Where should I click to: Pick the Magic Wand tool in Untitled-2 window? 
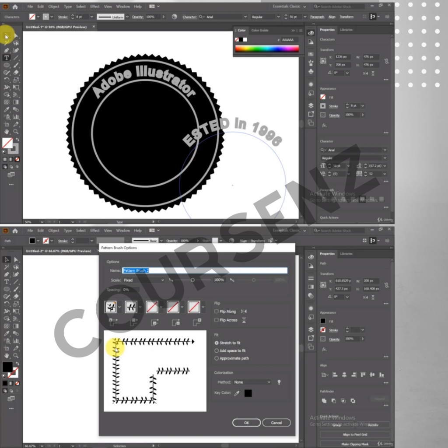6,267
